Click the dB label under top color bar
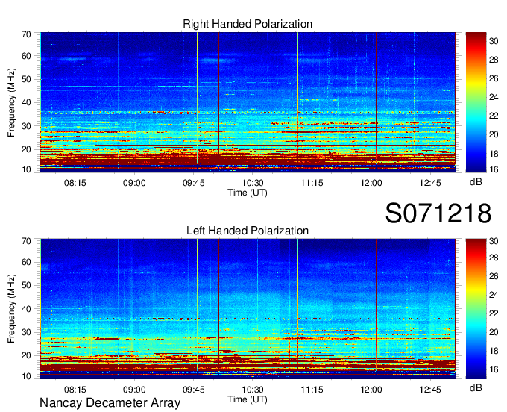 click(476, 182)
